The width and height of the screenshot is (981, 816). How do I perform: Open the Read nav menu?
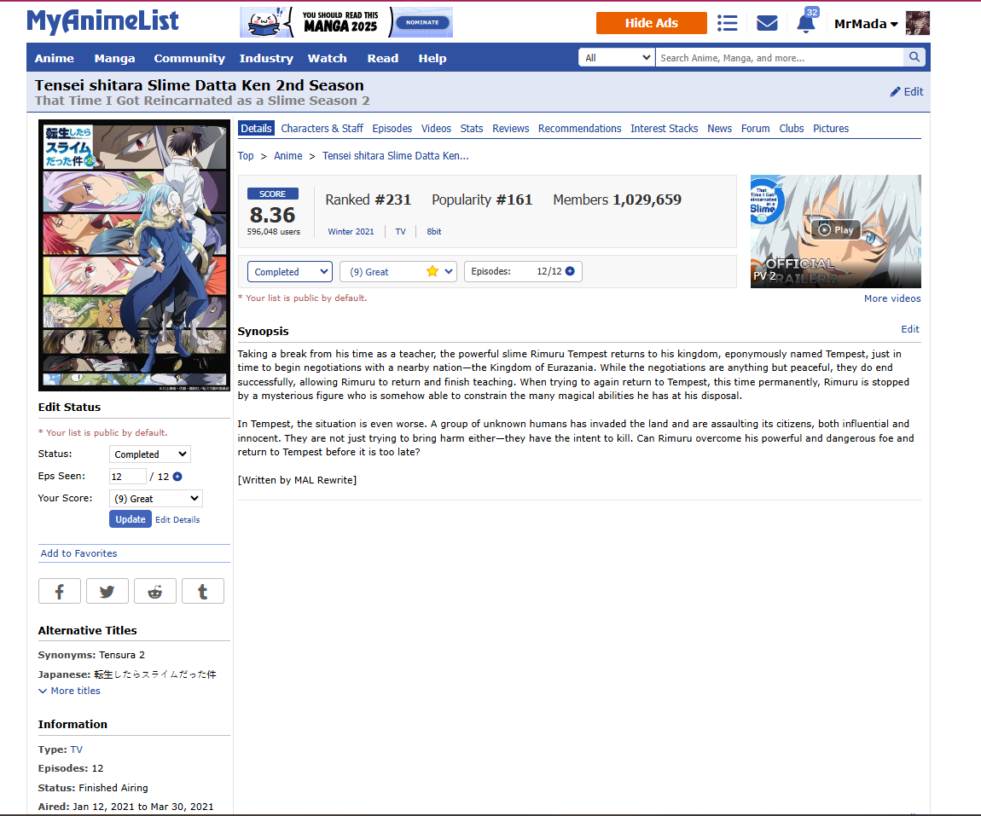[x=383, y=58]
